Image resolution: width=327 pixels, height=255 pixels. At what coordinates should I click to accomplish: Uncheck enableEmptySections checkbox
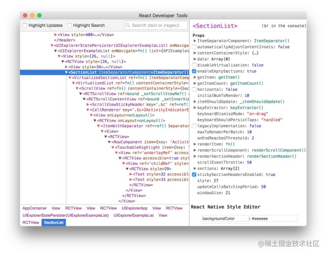click(x=194, y=71)
